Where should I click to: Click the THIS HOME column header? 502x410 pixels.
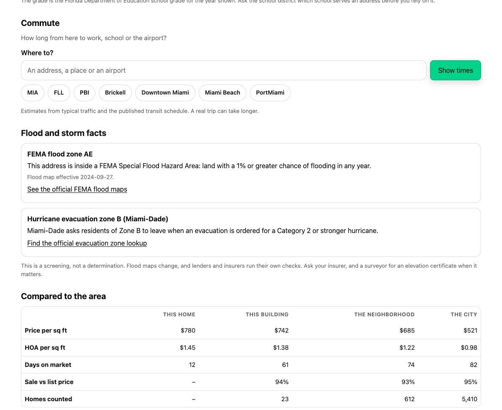click(x=179, y=315)
